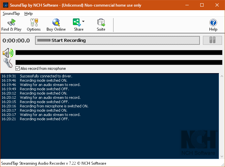Click the microphone icon
The width and height of the screenshot is (225, 167).
click(8, 63)
